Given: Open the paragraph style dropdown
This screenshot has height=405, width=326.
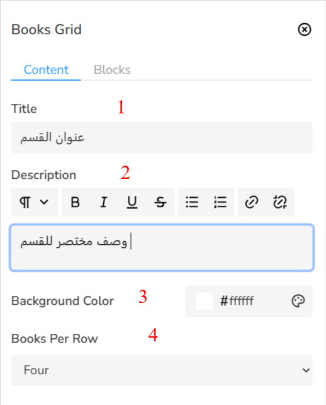Looking at the screenshot, I should [35, 202].
